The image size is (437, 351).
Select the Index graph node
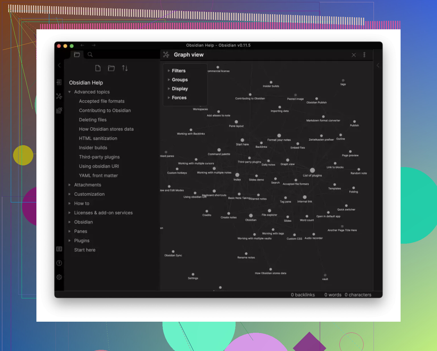coord(237,175)
